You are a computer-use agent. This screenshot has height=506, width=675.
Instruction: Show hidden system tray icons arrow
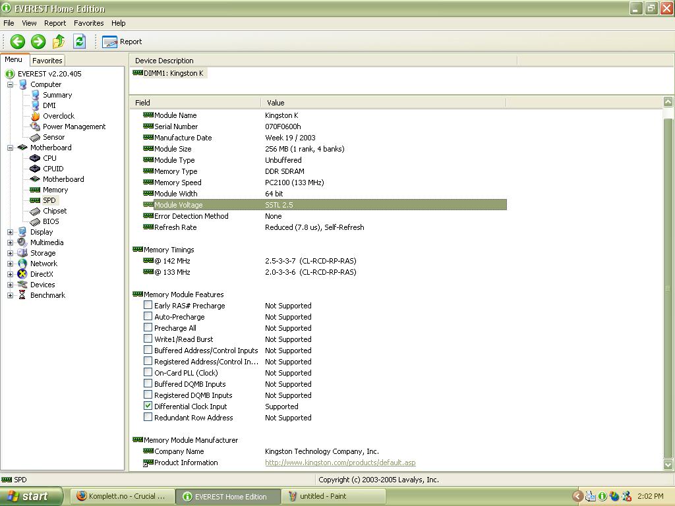click(x=577, y=496)
